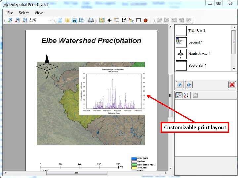Select the precipitation chart on the map
Screen dimensions: 238x178
click(x=112, y=91)
